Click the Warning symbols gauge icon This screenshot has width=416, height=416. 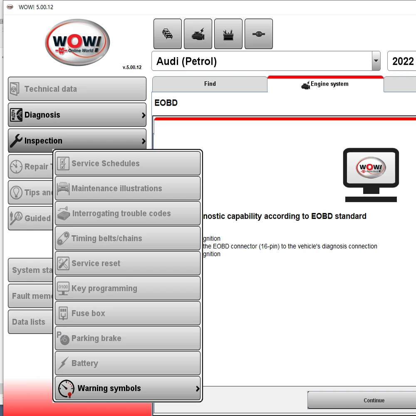[66, 389]
